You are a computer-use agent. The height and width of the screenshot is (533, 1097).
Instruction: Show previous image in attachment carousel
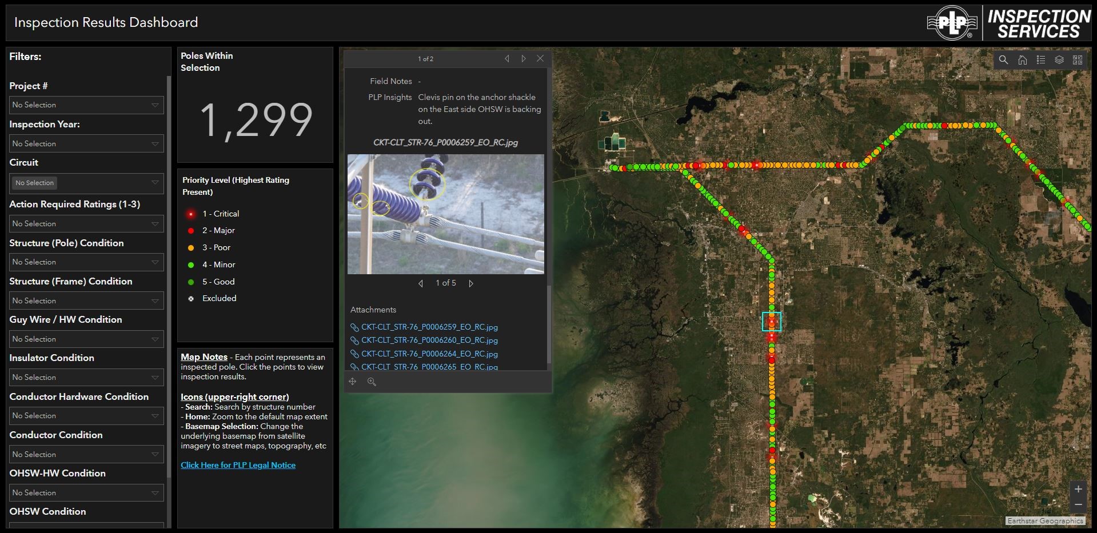tap(421, 283)
